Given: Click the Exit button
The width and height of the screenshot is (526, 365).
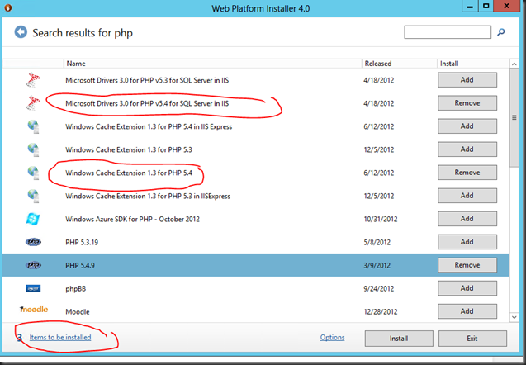Looking at the screenshot, I should click(472, 339).
